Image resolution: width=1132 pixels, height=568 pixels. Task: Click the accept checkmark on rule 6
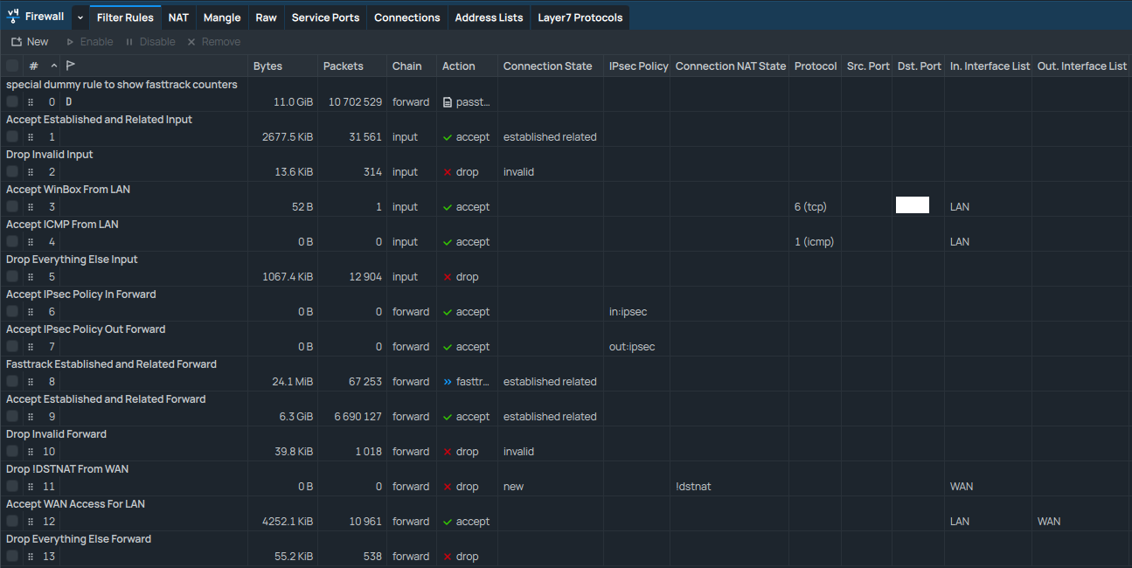click(448, 312)
